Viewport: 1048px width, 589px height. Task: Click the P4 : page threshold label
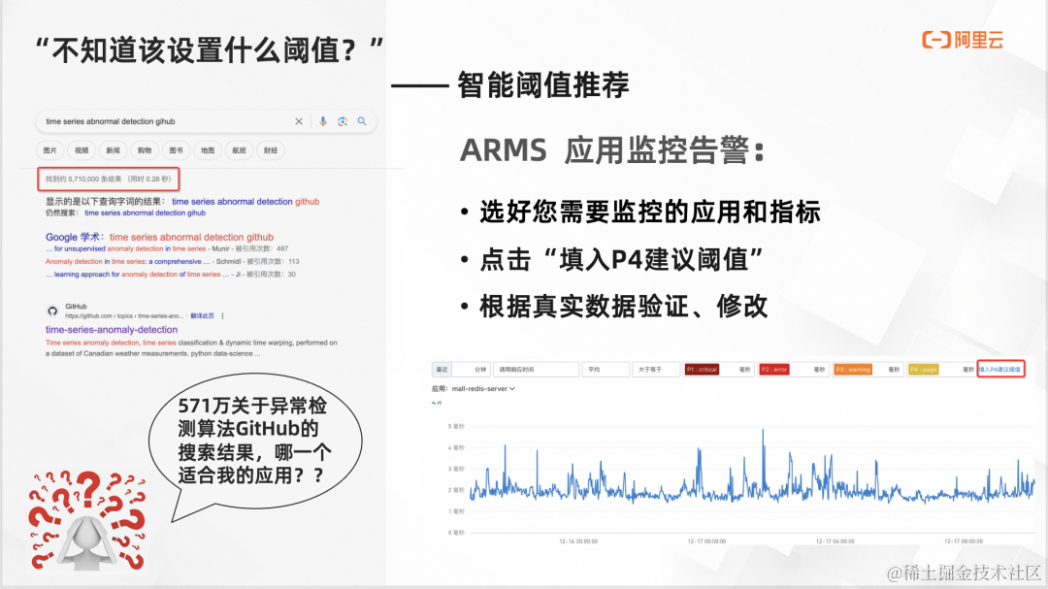(x=923, y=369)
